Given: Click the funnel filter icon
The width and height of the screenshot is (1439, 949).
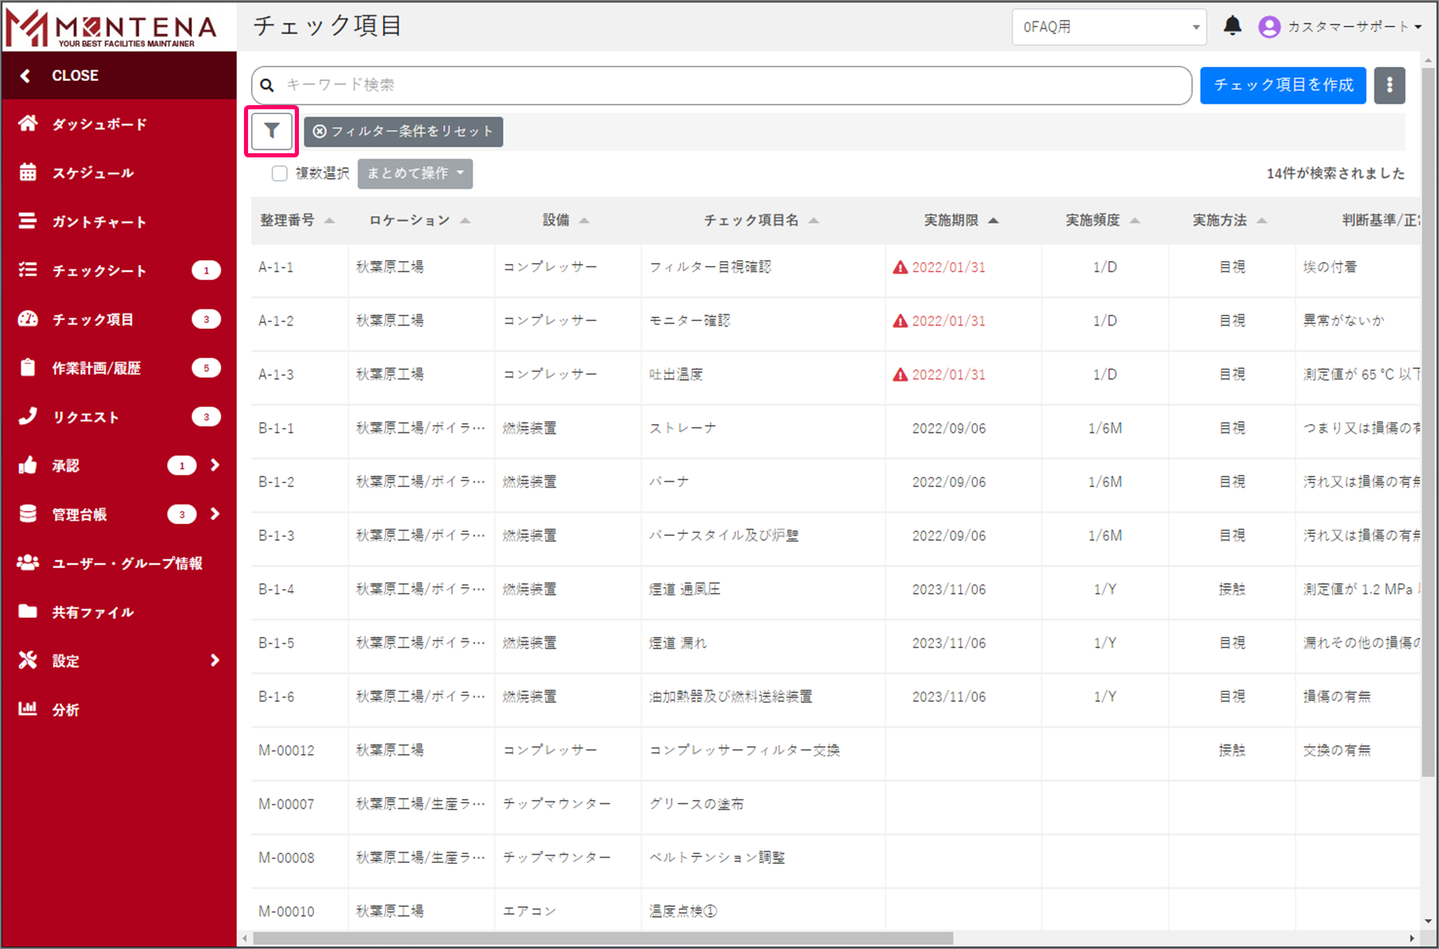Looking at the screenshot, I should point(271,131).
